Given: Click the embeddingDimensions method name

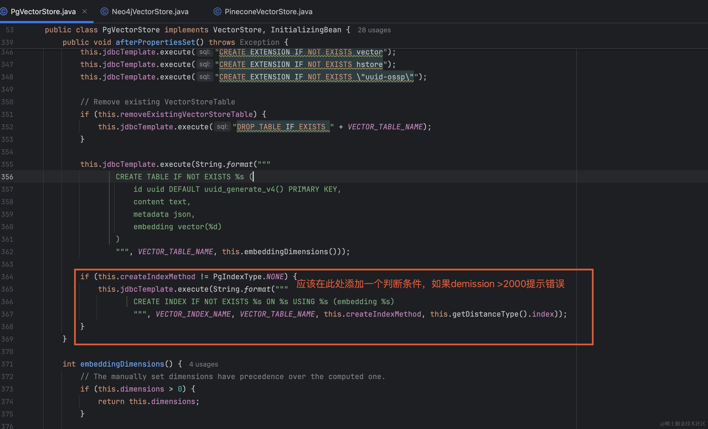Looking at the screenshot, I should pos(122,364).
